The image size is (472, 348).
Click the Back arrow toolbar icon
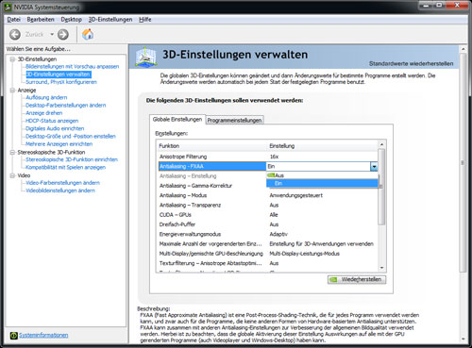(x=15, y=34)
